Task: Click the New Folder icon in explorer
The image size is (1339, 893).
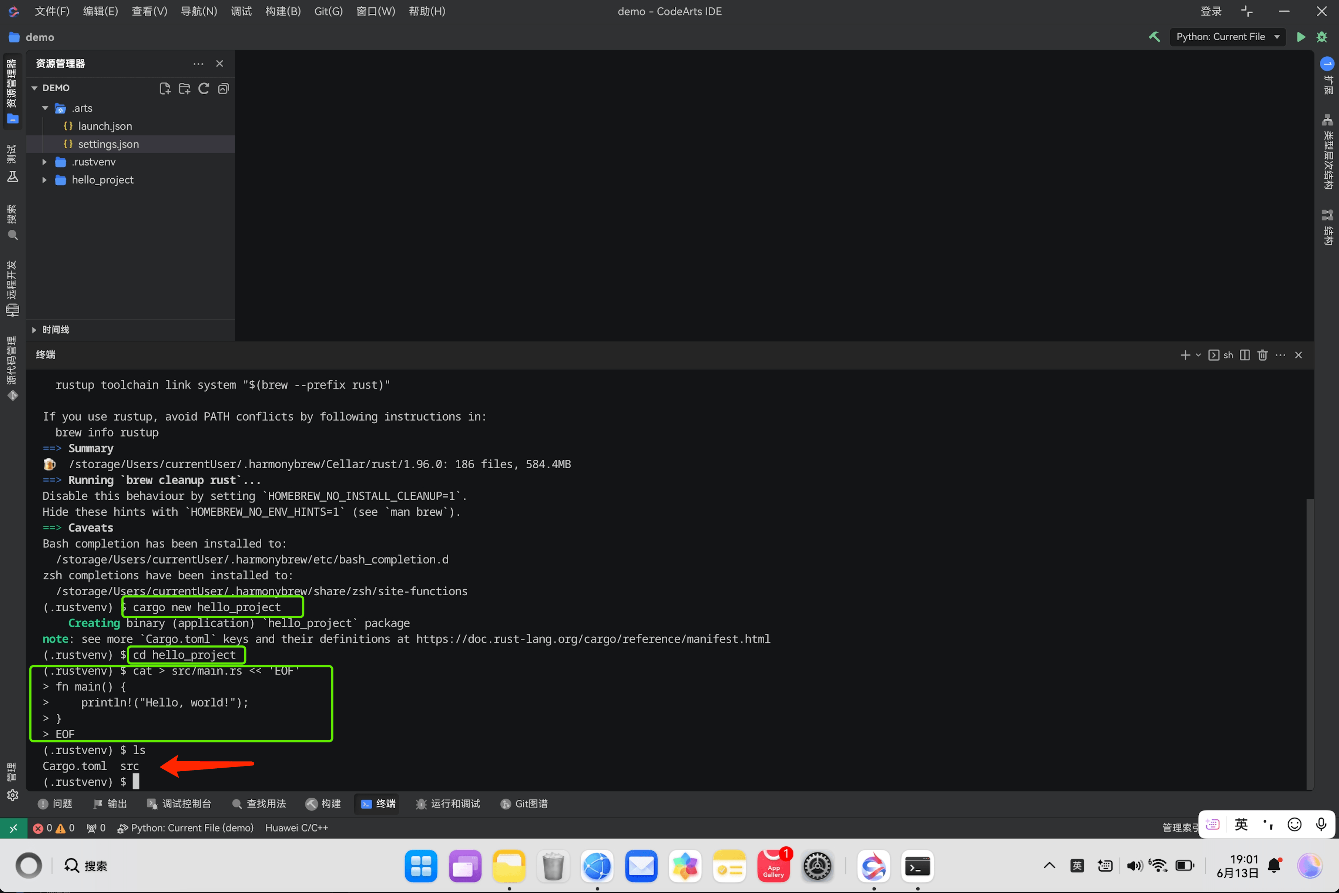Action: tap(184, 88)
